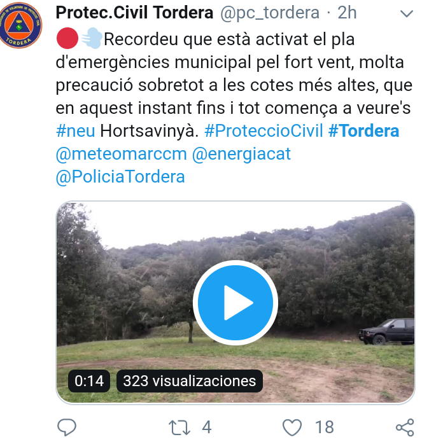Image resolution: width=422 pixels, height=444 pixels.
Task: Open the #ProteccioCivil hashtag
Action: 264,131
